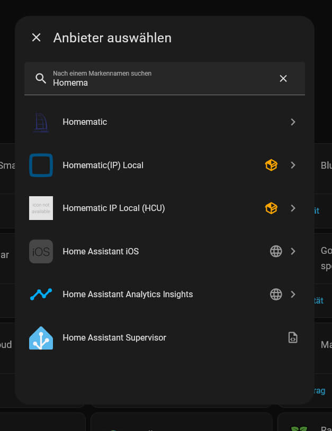Click into the brand name search input
Image resolution: width=332 pixels, height=431 pixels.
159,82
